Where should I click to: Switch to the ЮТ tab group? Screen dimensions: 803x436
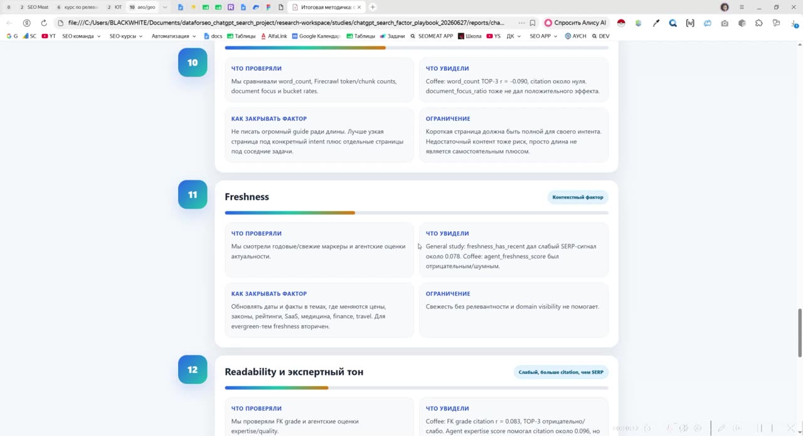(x=114, y=7)
